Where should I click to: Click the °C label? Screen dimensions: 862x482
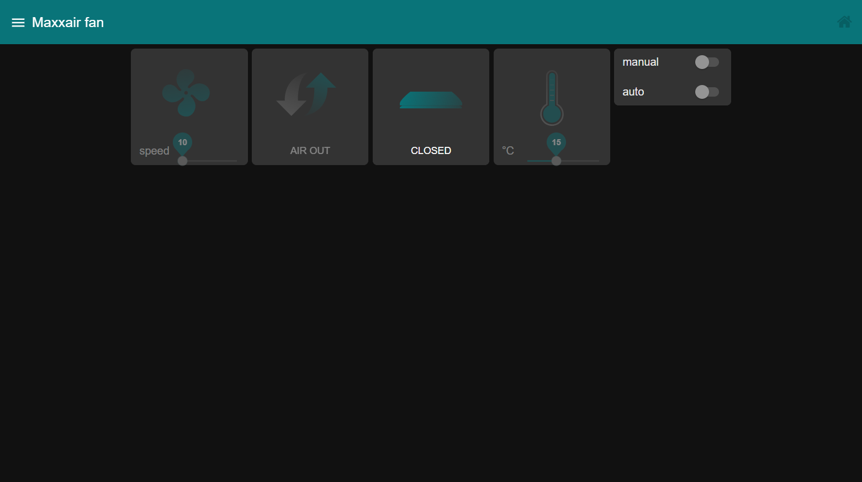point(508,151)
